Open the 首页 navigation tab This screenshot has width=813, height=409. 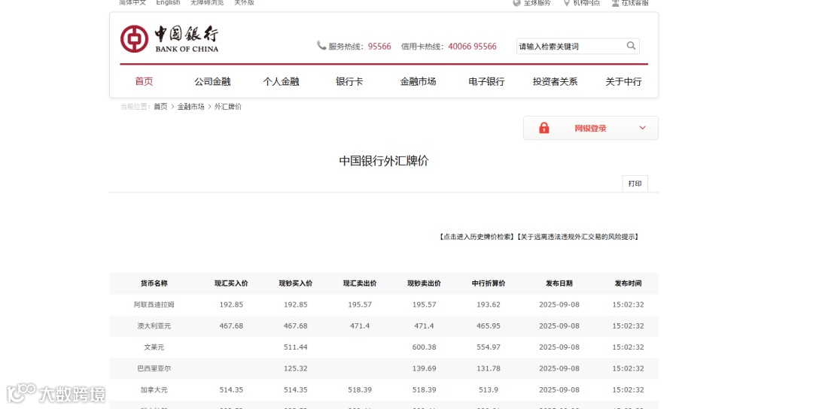click(144, 81)
